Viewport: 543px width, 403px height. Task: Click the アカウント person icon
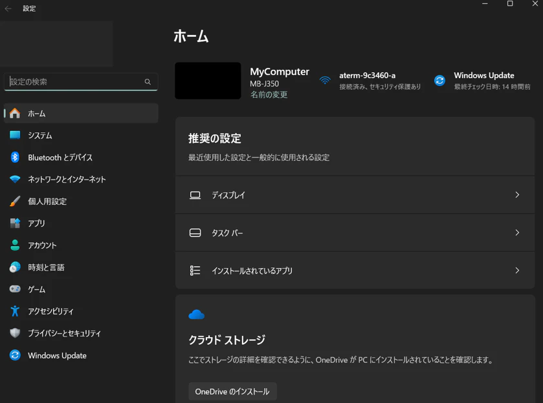tap(14, 245)
